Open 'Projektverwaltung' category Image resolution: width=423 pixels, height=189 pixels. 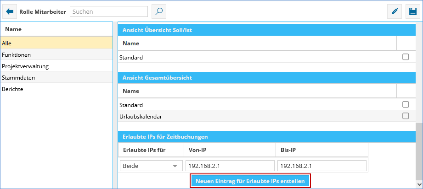coord(56,66)
